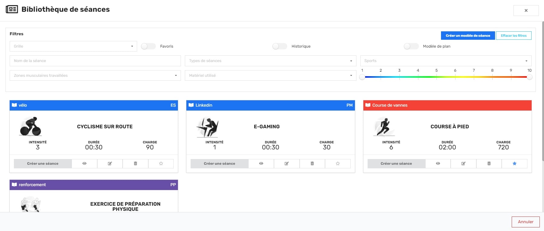
Task: Click the COURSE À PIED sport label
Action: (x=450, y=126)
